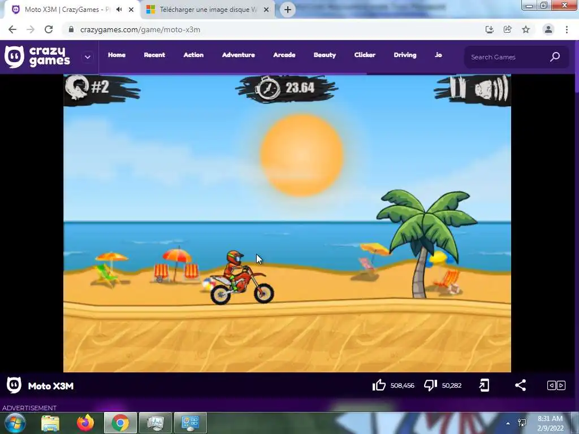Close the Télécharger une image disque tab
Image resolution: width=579 pixels, height=434 pixels.
point(266,10)
